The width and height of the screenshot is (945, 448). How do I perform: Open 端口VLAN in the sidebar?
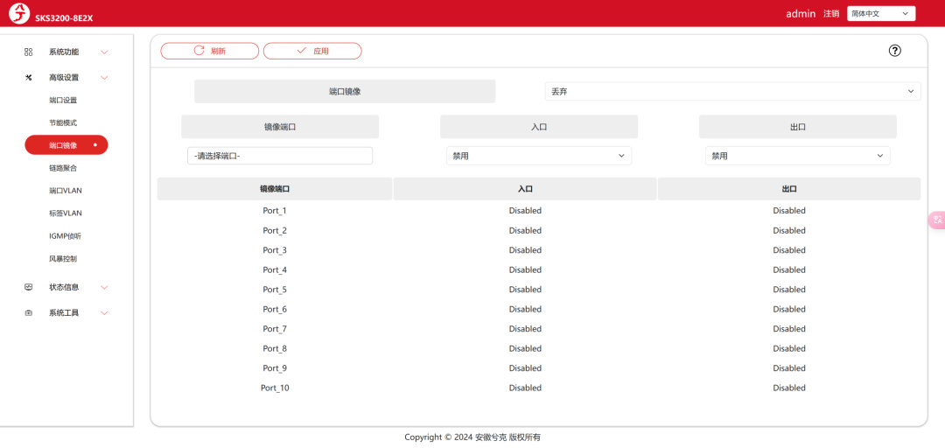tap(65, 191)
